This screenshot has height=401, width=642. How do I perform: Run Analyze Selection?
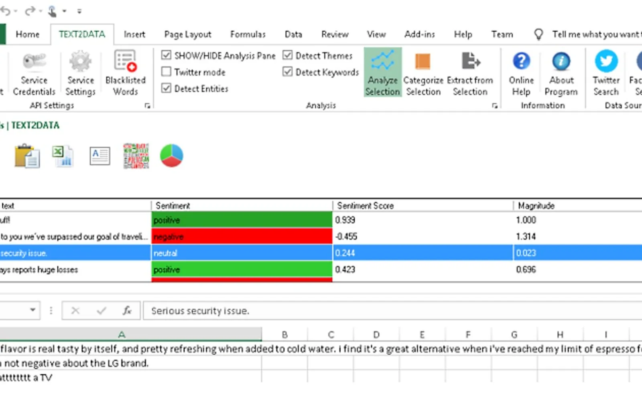[x=382, y=72]
